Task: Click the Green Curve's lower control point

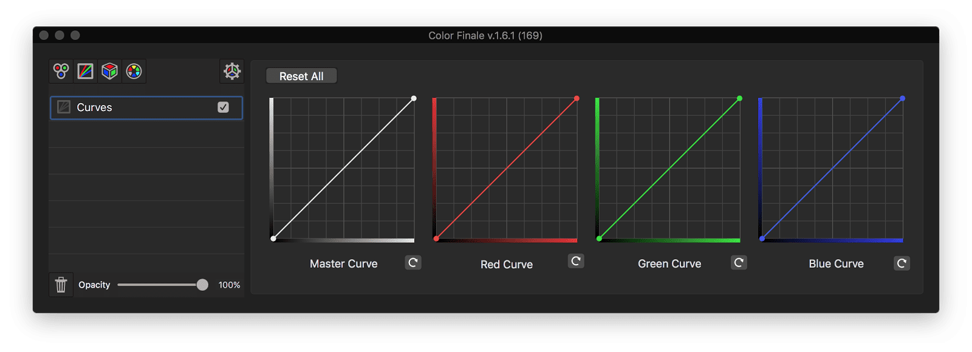Action: click(599, 239)
